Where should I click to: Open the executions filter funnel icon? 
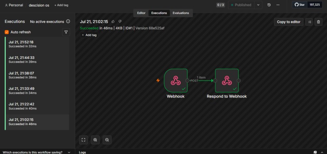tap(66, 32)
